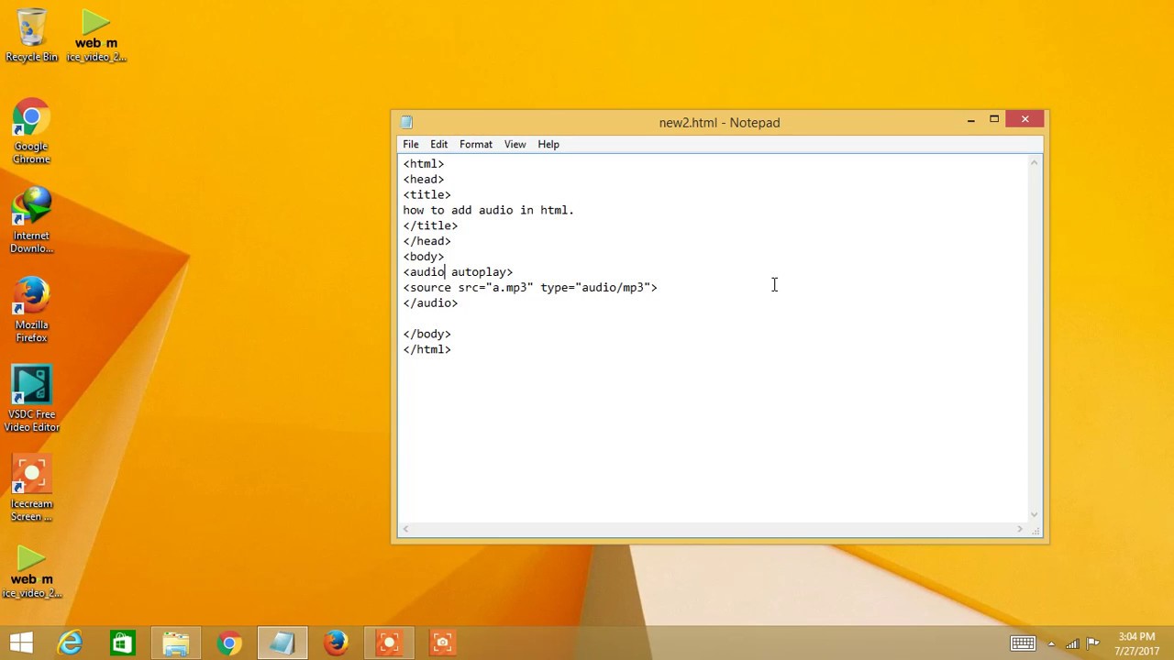Switch to Firefox in the taskbar
The height and width of the screenshot is (660, 1174).
click(x=336, y=643)
